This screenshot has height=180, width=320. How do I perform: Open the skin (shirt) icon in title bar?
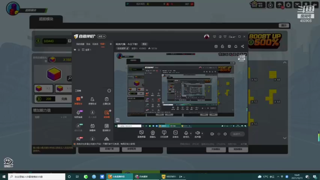tap(225, 36)
